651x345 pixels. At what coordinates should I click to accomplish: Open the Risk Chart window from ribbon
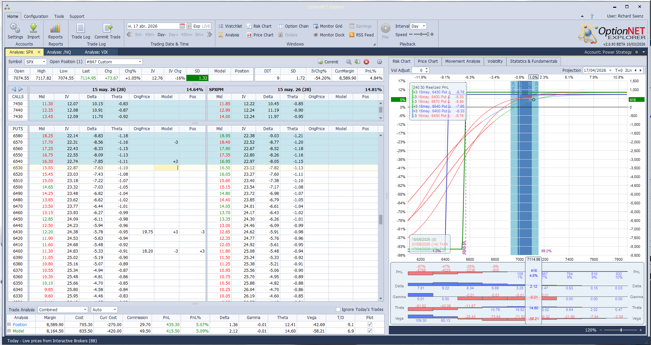click(x=259, y=26)
